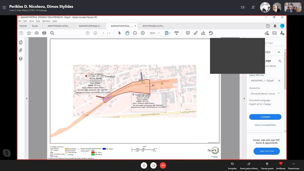Open the Edit menu
Image resolution: width=304 pixels, height=171 pixels.
point(25,21)
